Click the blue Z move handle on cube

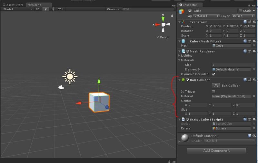click(x=107, y=107)
